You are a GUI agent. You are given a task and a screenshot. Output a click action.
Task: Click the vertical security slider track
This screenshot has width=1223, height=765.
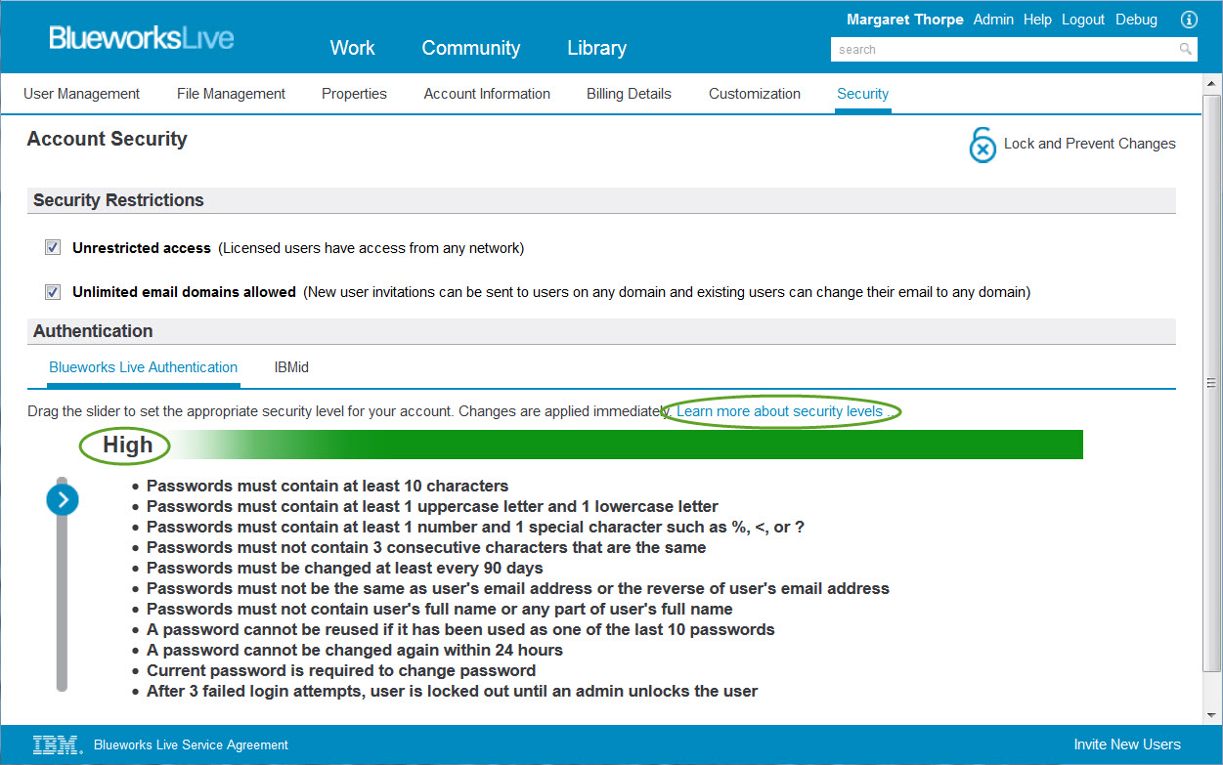[x=62, y=584]
